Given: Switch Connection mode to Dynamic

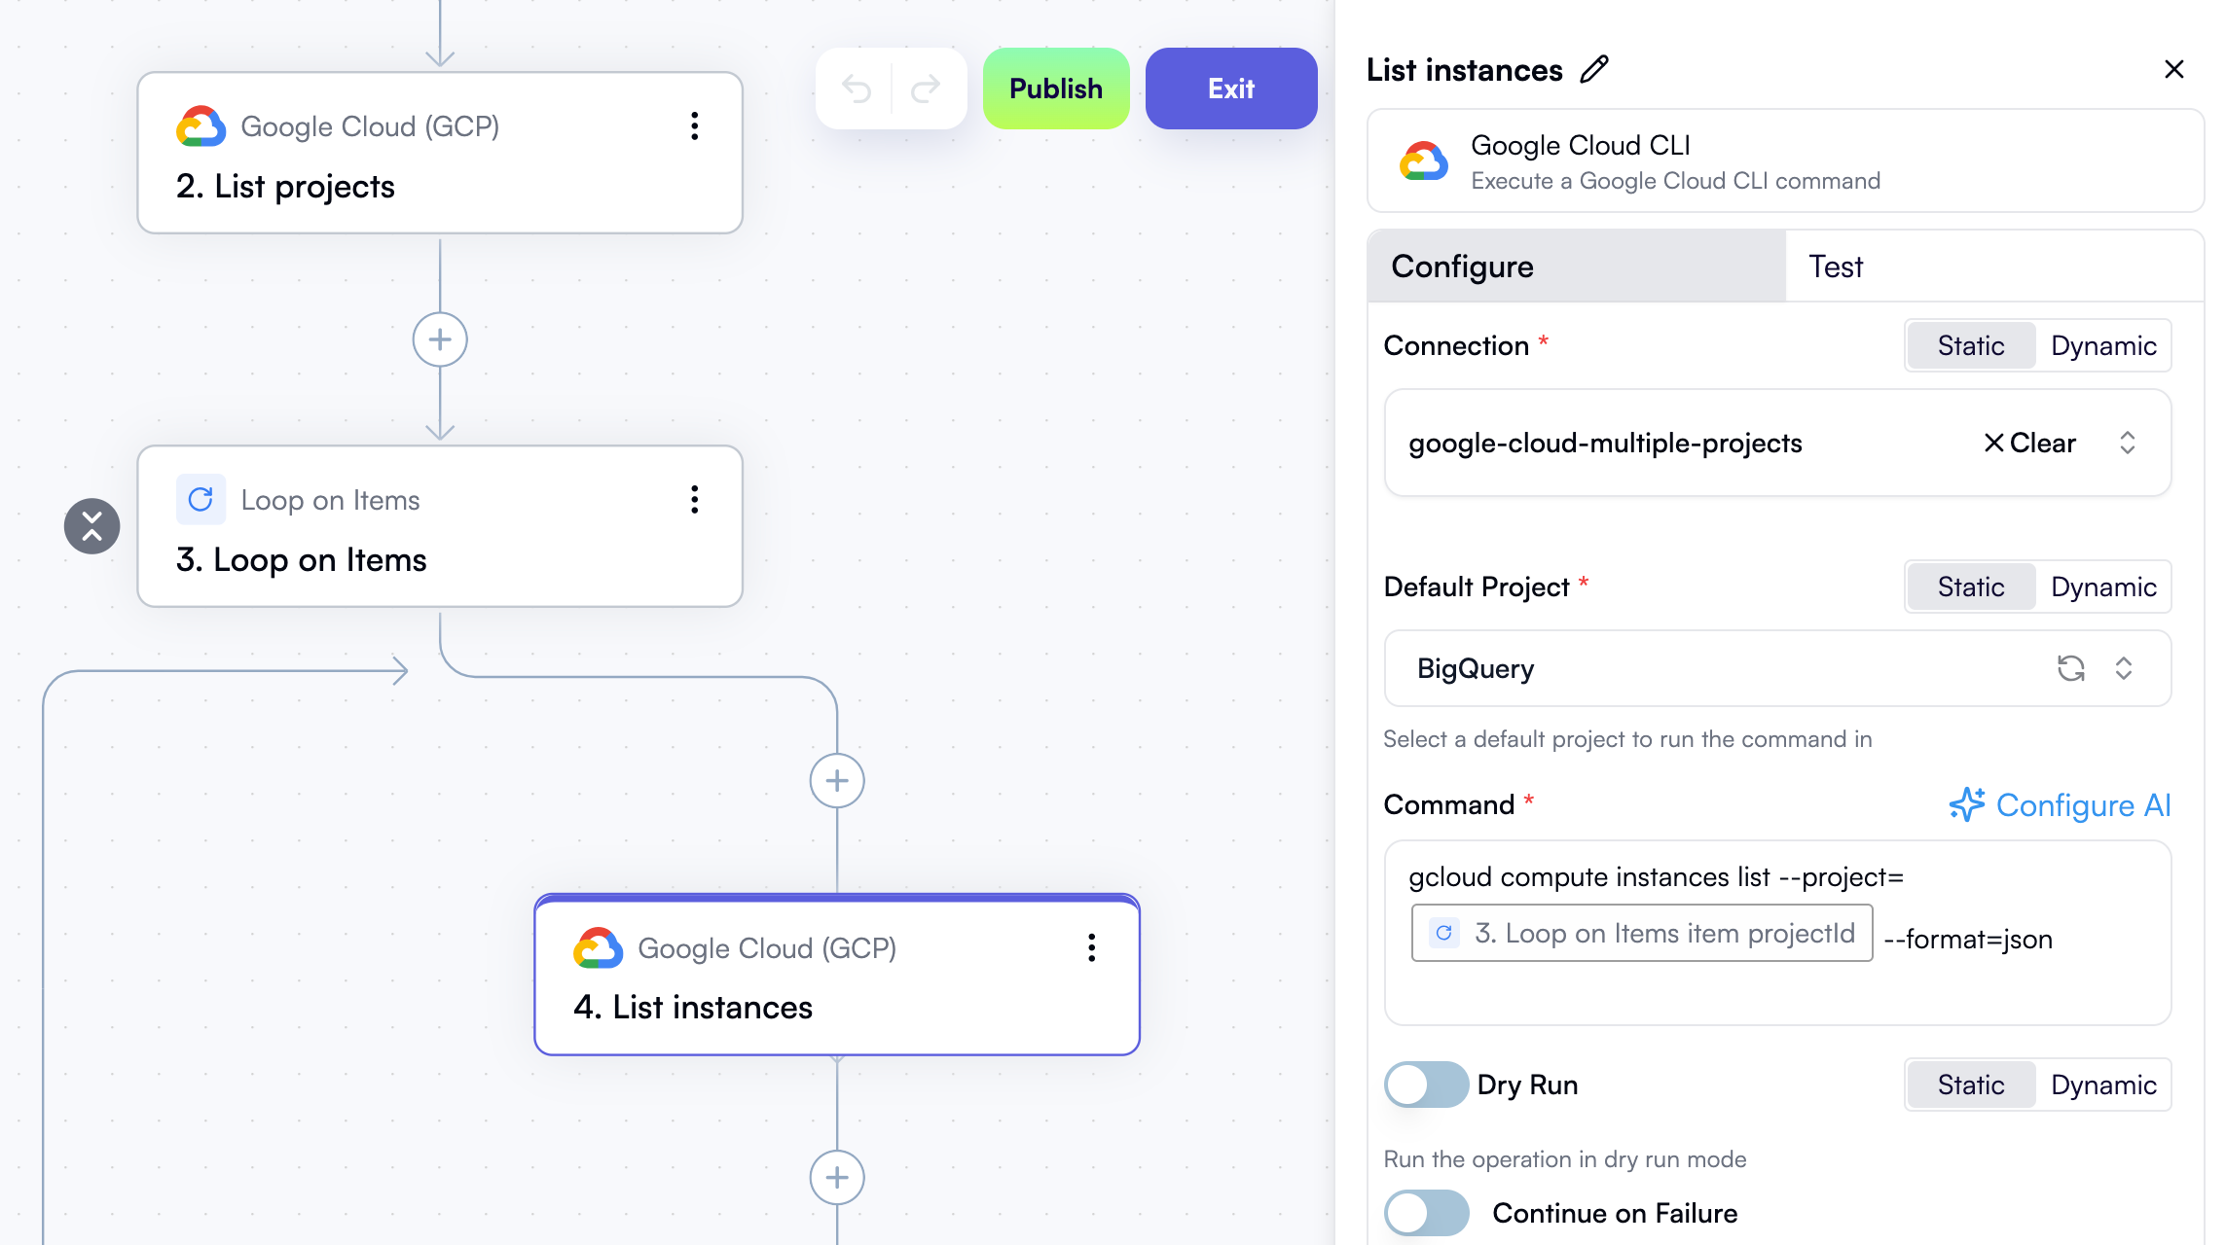Looking at the screenshot, I should (2102, 346).
